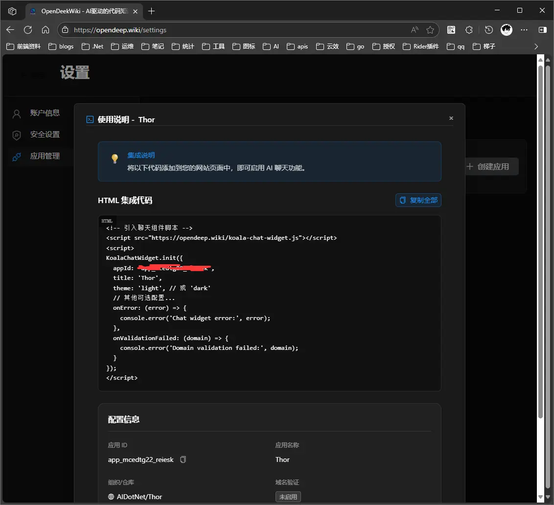
Task: Click the 复制全部 copy all button
Action: point(418,200)
